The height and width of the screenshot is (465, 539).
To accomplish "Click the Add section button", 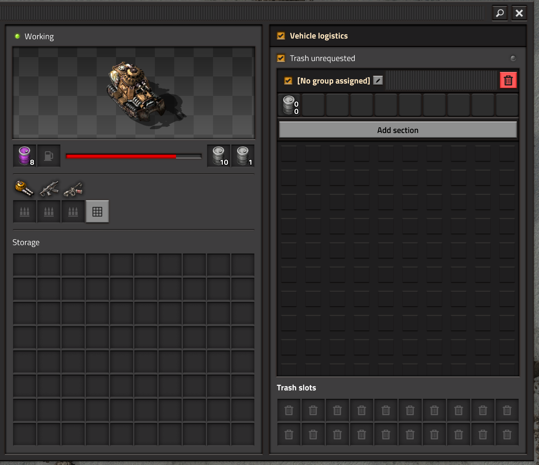I will tap(398, 130).
